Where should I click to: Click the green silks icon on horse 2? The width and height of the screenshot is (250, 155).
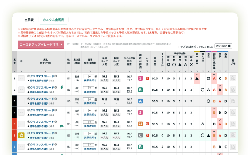(x=62, y=88)
